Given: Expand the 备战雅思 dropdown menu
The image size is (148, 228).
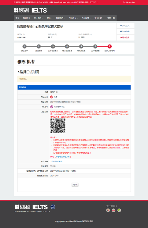Looking at the screenshot, I should [61, 18].
